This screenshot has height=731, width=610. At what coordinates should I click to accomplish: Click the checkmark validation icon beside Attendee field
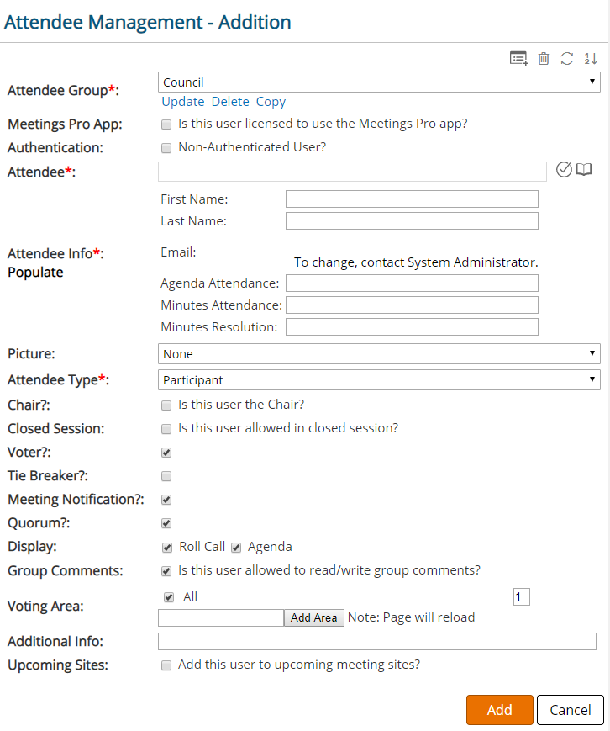point(564,170)
